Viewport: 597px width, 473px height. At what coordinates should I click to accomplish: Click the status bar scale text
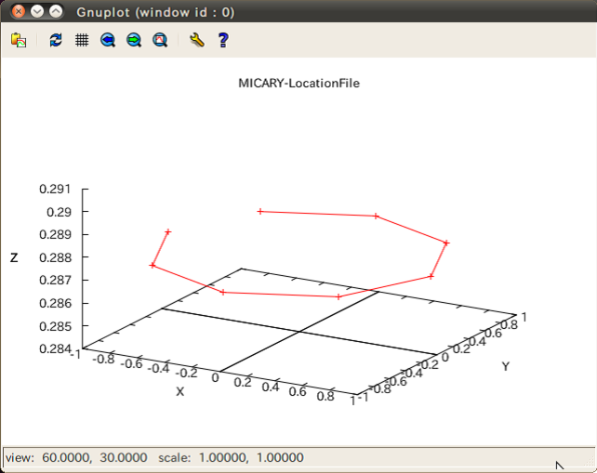coord(232,457)
